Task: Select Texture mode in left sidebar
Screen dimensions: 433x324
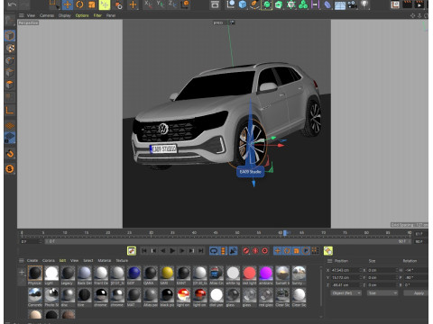Action: click(x=10, y=49)
